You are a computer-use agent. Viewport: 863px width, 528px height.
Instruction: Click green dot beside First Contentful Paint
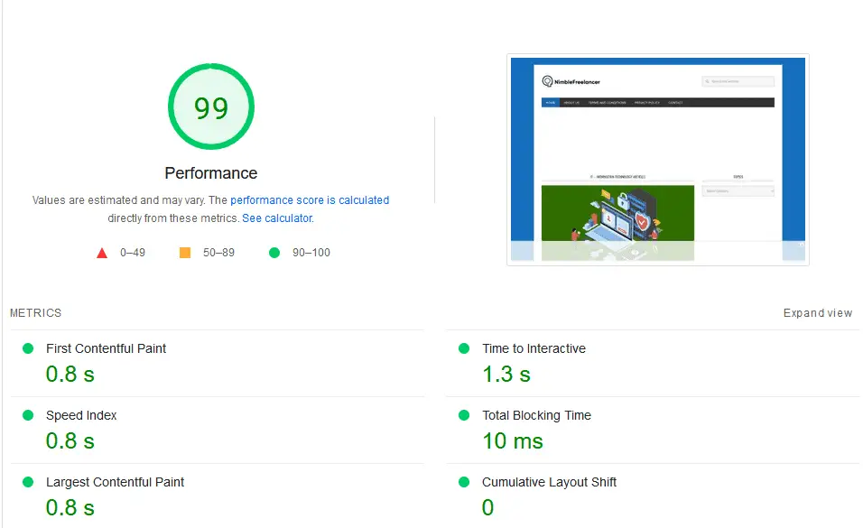point(27,348)
